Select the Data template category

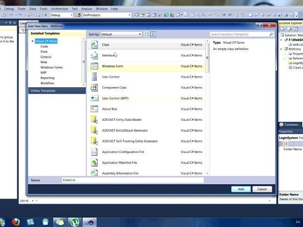(x=44, y=51)
